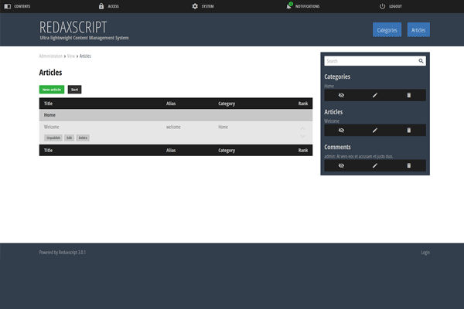This screenshot has height=309, width=464.
Task: Unpublish the Welcome article
Action: [53, 138]
